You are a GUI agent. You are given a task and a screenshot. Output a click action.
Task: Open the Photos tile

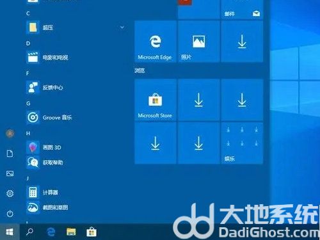199,42
